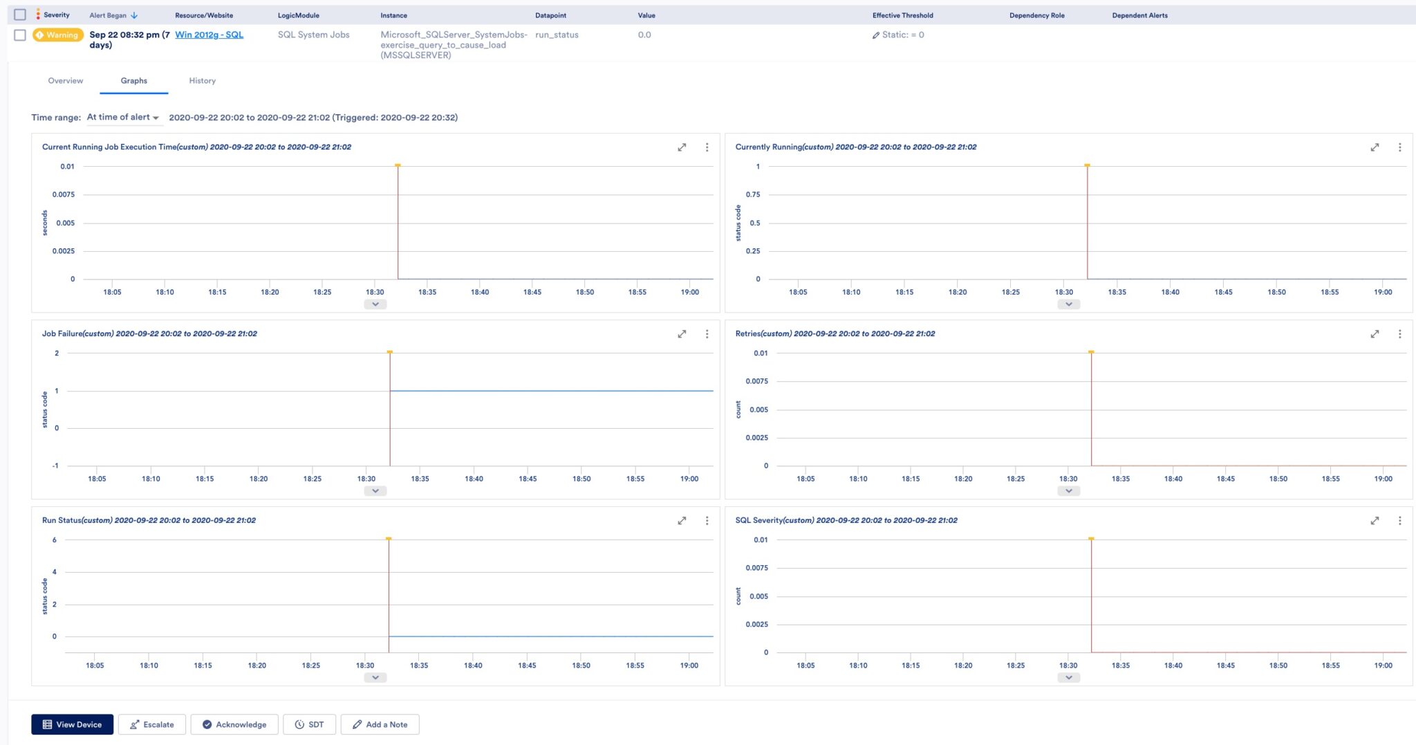Open the three-dot menu on the Currently Running graph
This screenshot has height=745, width=1416.
(x=1401, y=147)
